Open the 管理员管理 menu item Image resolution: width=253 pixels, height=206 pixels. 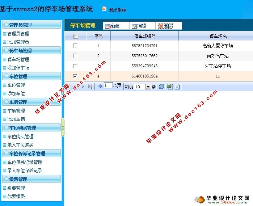(18, 34)
